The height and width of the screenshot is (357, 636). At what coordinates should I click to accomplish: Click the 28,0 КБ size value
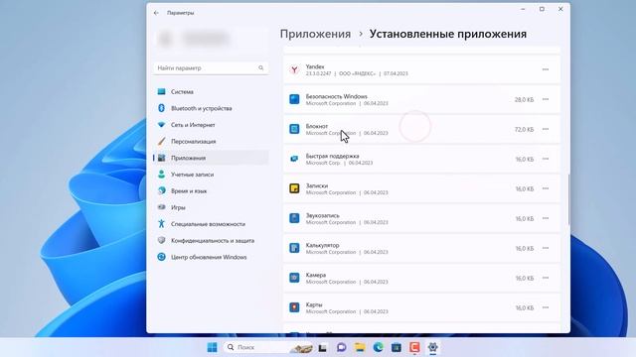[x=524, y=99]
